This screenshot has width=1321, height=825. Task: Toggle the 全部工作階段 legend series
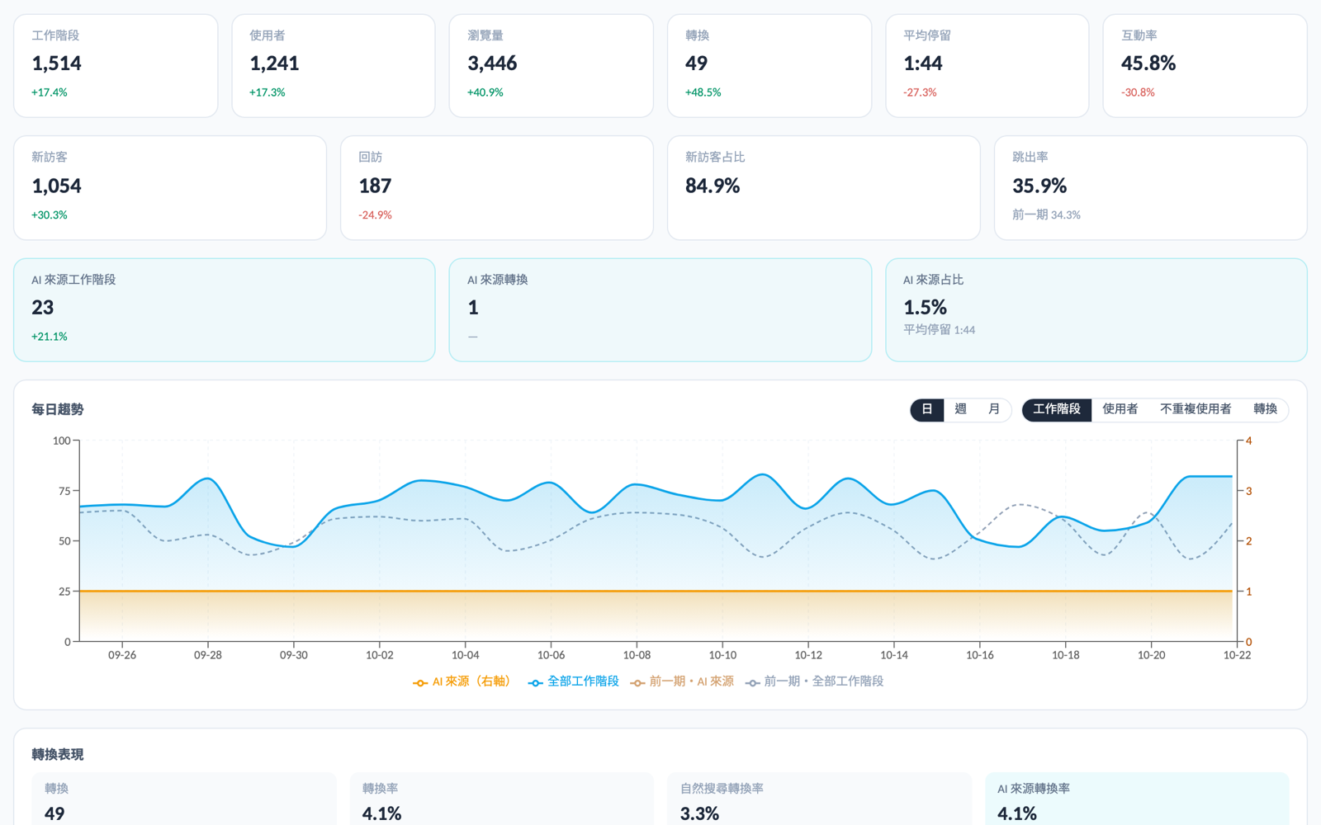coord(574,681)
